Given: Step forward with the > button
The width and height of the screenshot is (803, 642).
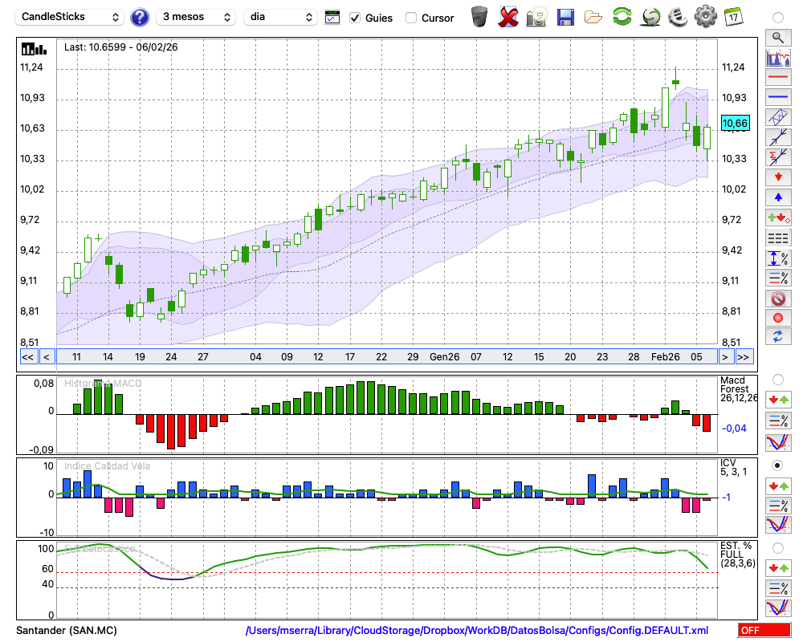Looking at the screenshot, I should pyautogui.click(x=724, y=357).
